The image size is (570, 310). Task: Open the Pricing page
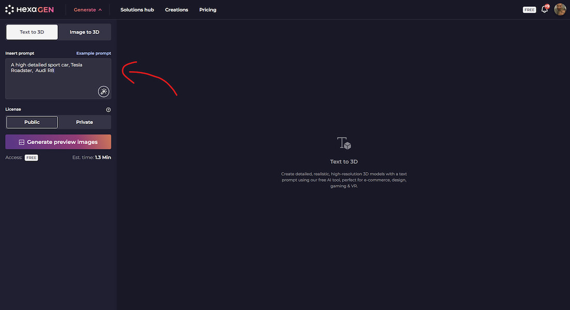point(207,10)
